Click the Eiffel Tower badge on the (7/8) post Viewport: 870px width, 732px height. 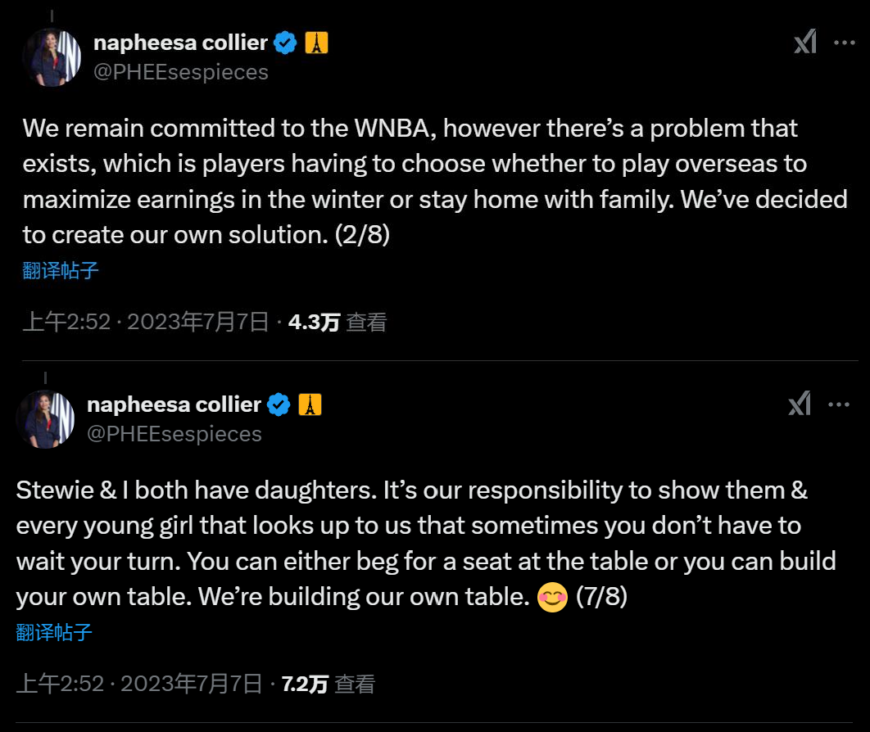(310, 404)
